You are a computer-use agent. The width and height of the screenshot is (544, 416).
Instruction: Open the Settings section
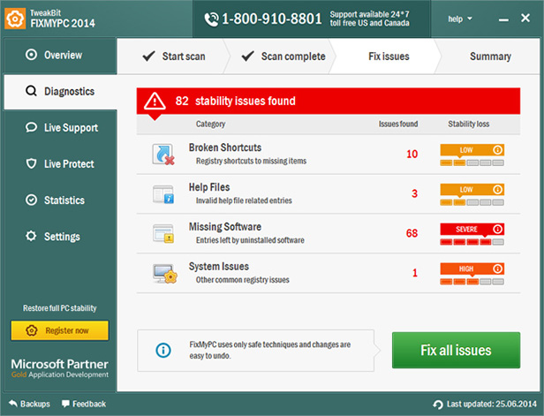60,237
